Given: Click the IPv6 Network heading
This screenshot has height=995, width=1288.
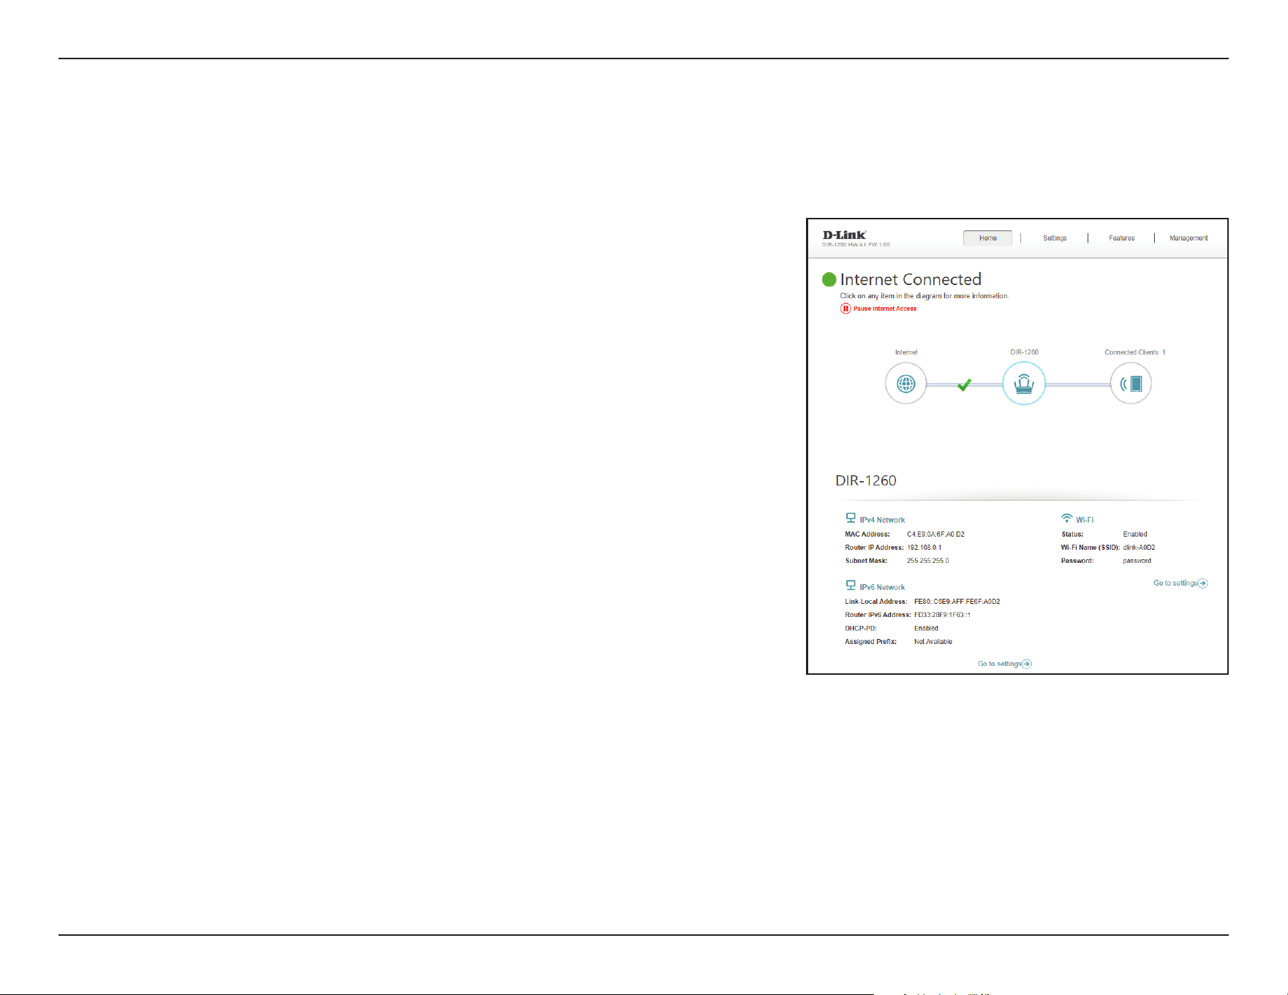Looking at the screenshot, I should (882, 588).
